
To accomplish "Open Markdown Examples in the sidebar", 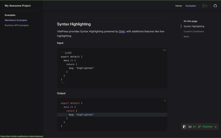I will pos(16,20).
